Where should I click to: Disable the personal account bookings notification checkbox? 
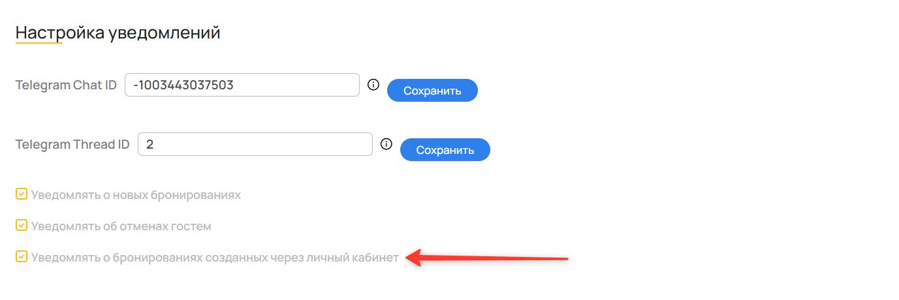coord(22,257)
